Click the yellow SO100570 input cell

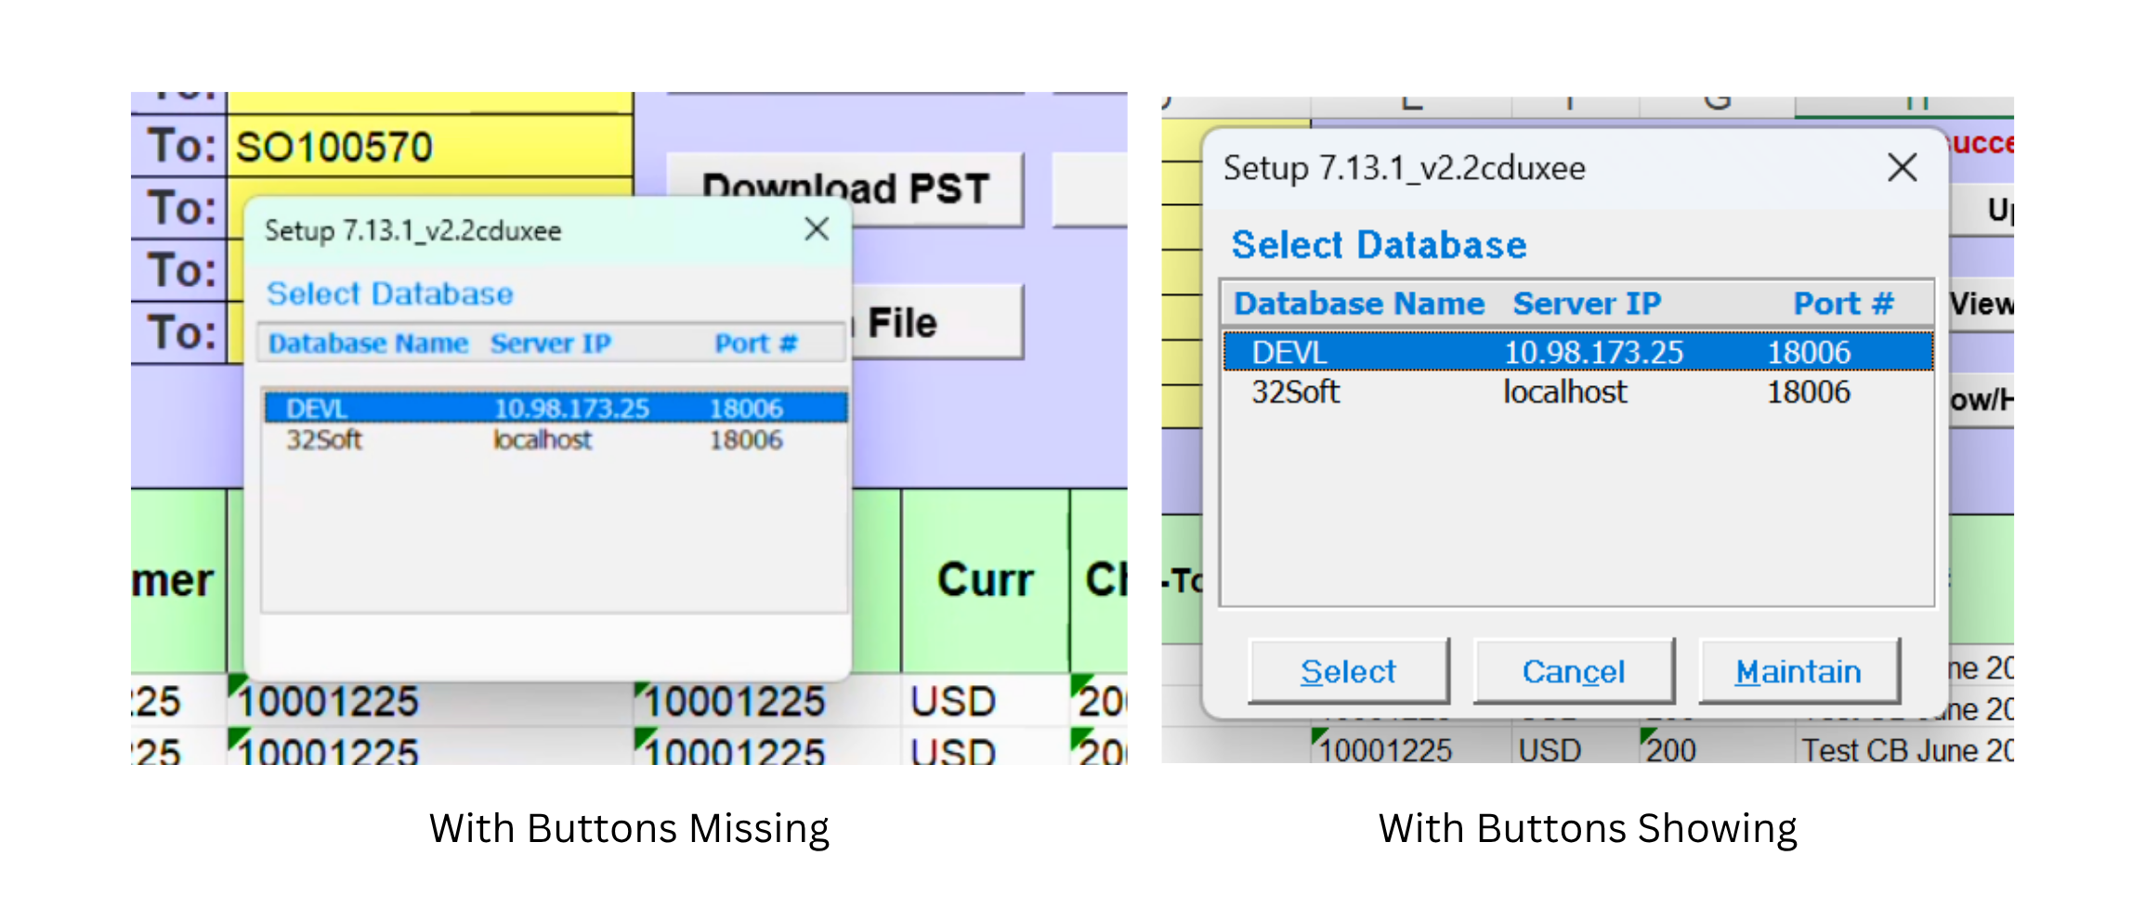coord(430,147)
